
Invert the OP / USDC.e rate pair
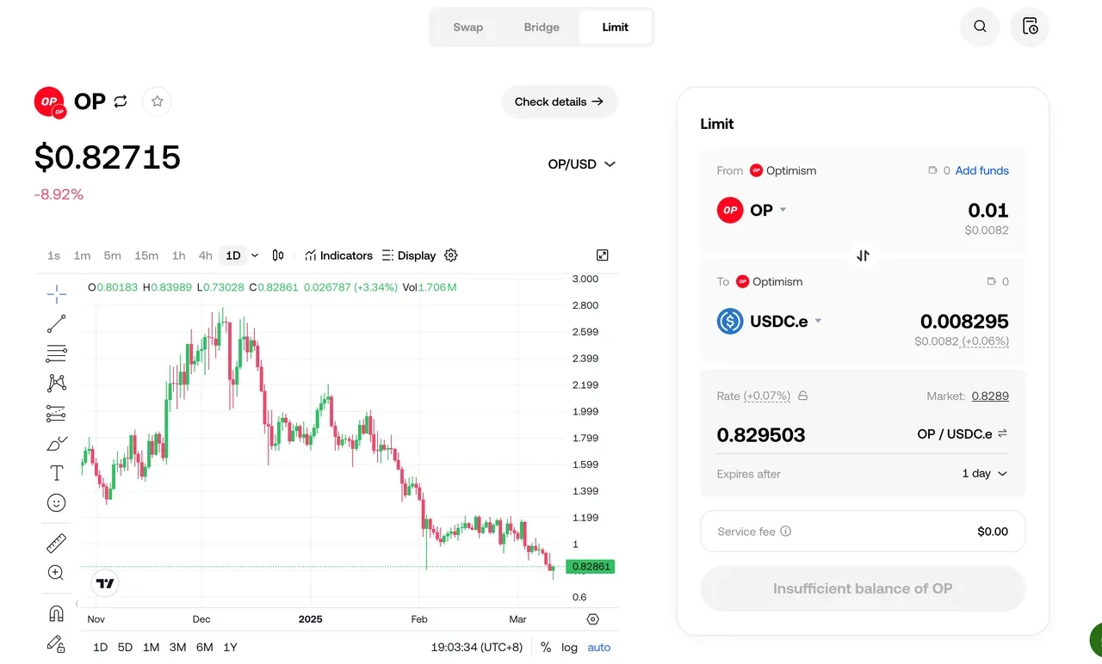(1002, 434)
